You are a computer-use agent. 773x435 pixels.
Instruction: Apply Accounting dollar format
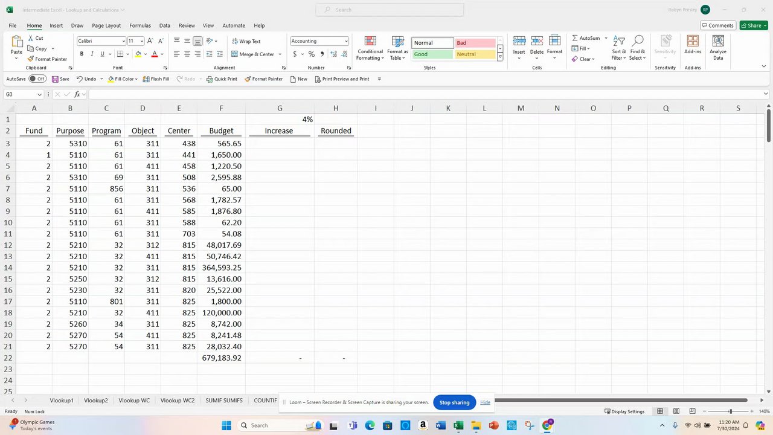click(x=295, y=54)
